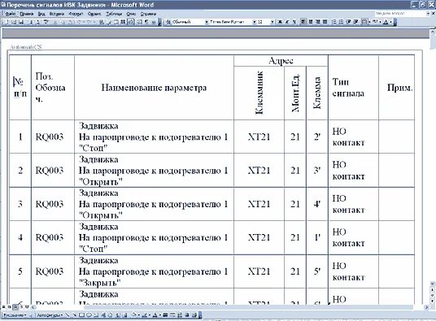Image resolution: width=436 pixels, height=321 pixels.
Task: Open the Автофигуры shapes menu
Action: tap(50, 314)
